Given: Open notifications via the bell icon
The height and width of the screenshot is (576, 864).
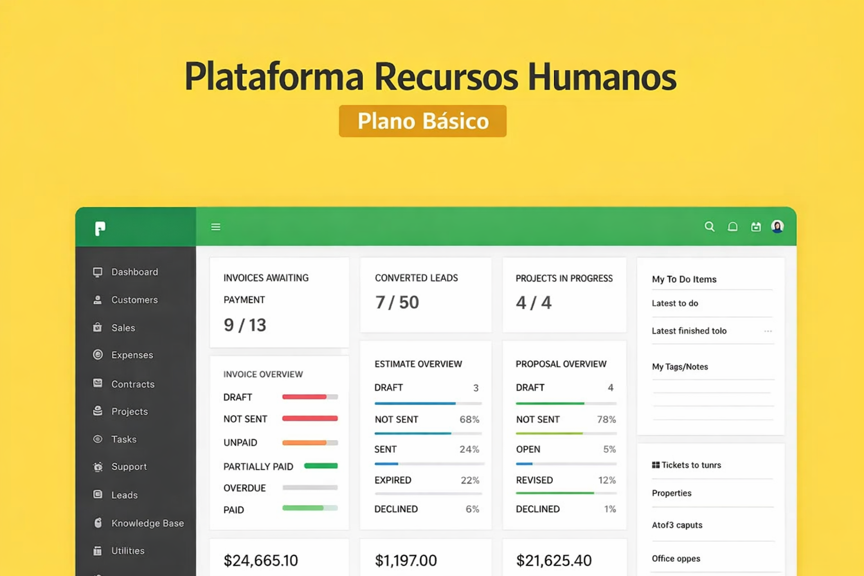Looking at the screenshot, I should (732, 226).
